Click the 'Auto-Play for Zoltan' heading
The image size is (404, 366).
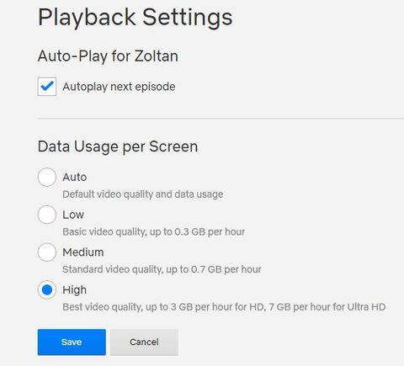click(108, 56)
